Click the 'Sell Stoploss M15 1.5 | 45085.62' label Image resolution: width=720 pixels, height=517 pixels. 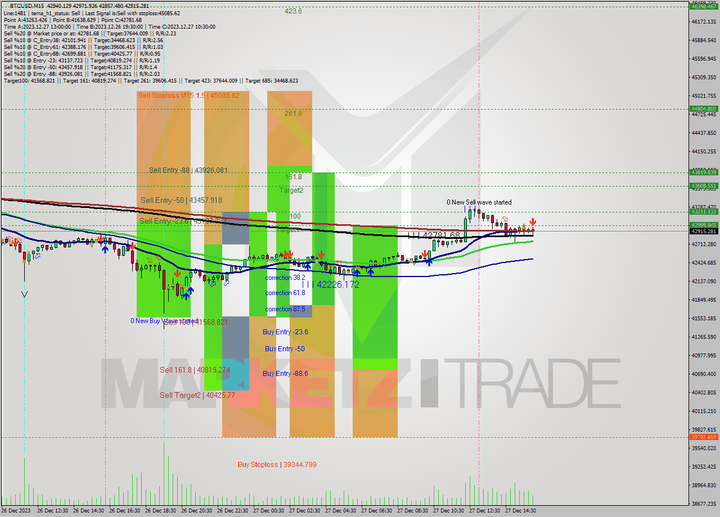click(188, 96)
